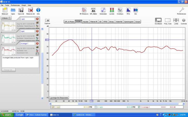Click the Average the Responses button

coord(59,98)
